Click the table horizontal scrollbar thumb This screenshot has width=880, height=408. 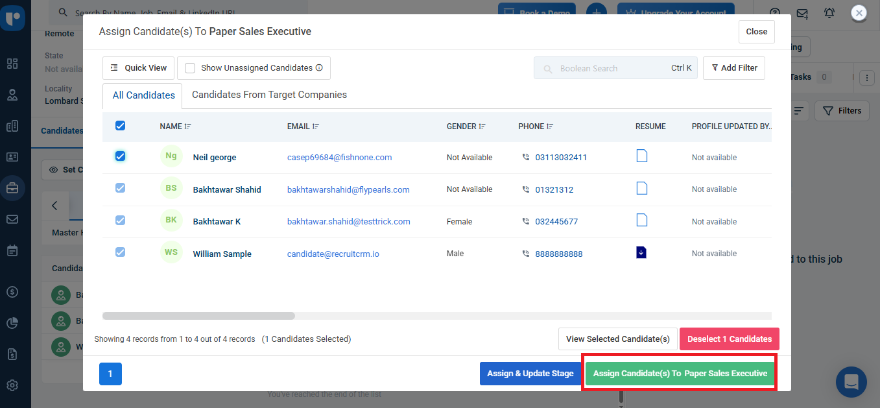click(x=198, y=316)
